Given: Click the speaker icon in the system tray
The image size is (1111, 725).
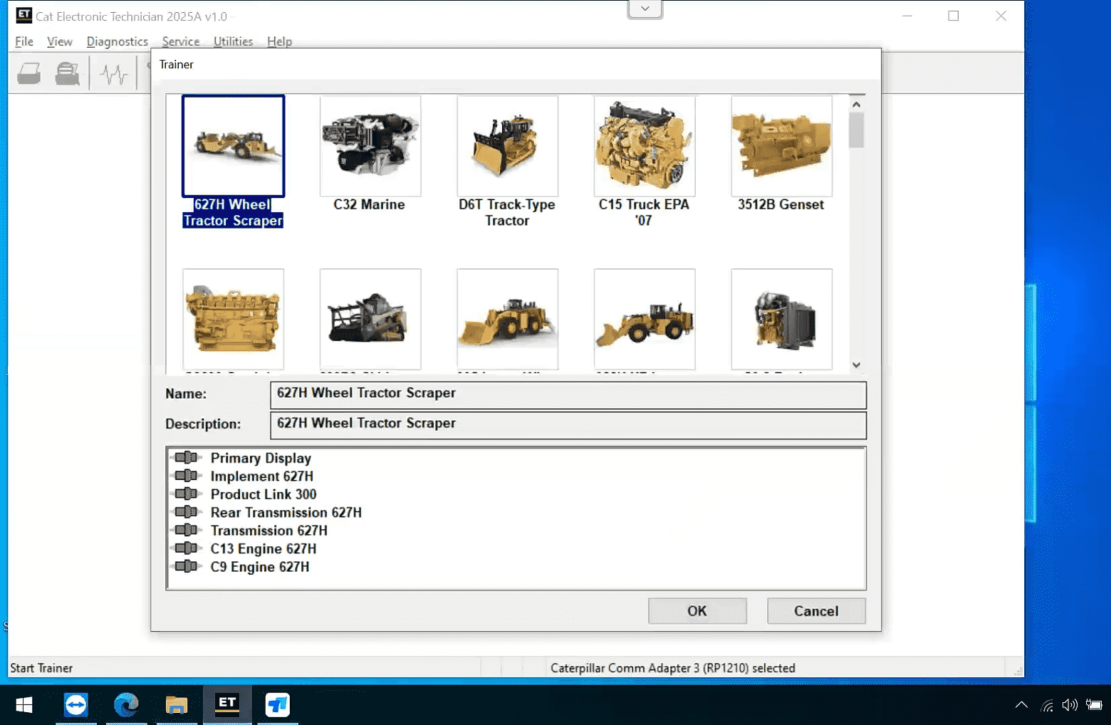Looking at the screenshot, I should pos(1069,705).
